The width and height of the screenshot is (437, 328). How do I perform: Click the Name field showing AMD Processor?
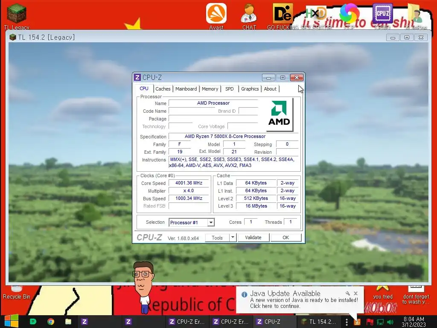coord(213,103)
